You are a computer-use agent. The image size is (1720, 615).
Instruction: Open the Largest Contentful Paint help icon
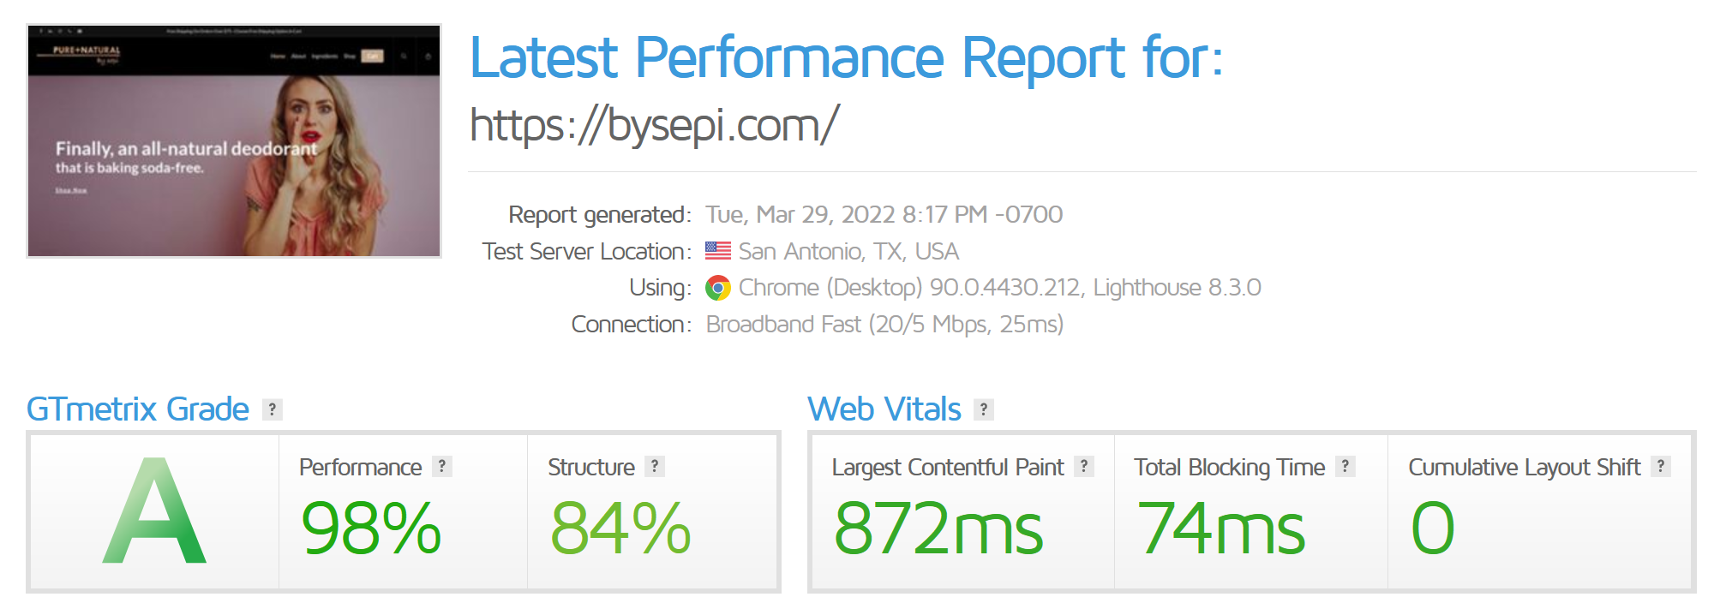click(1087, 468)
